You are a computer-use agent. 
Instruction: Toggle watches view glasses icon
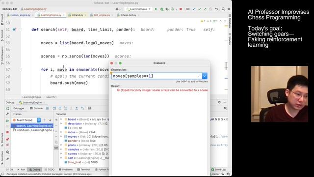56,148
